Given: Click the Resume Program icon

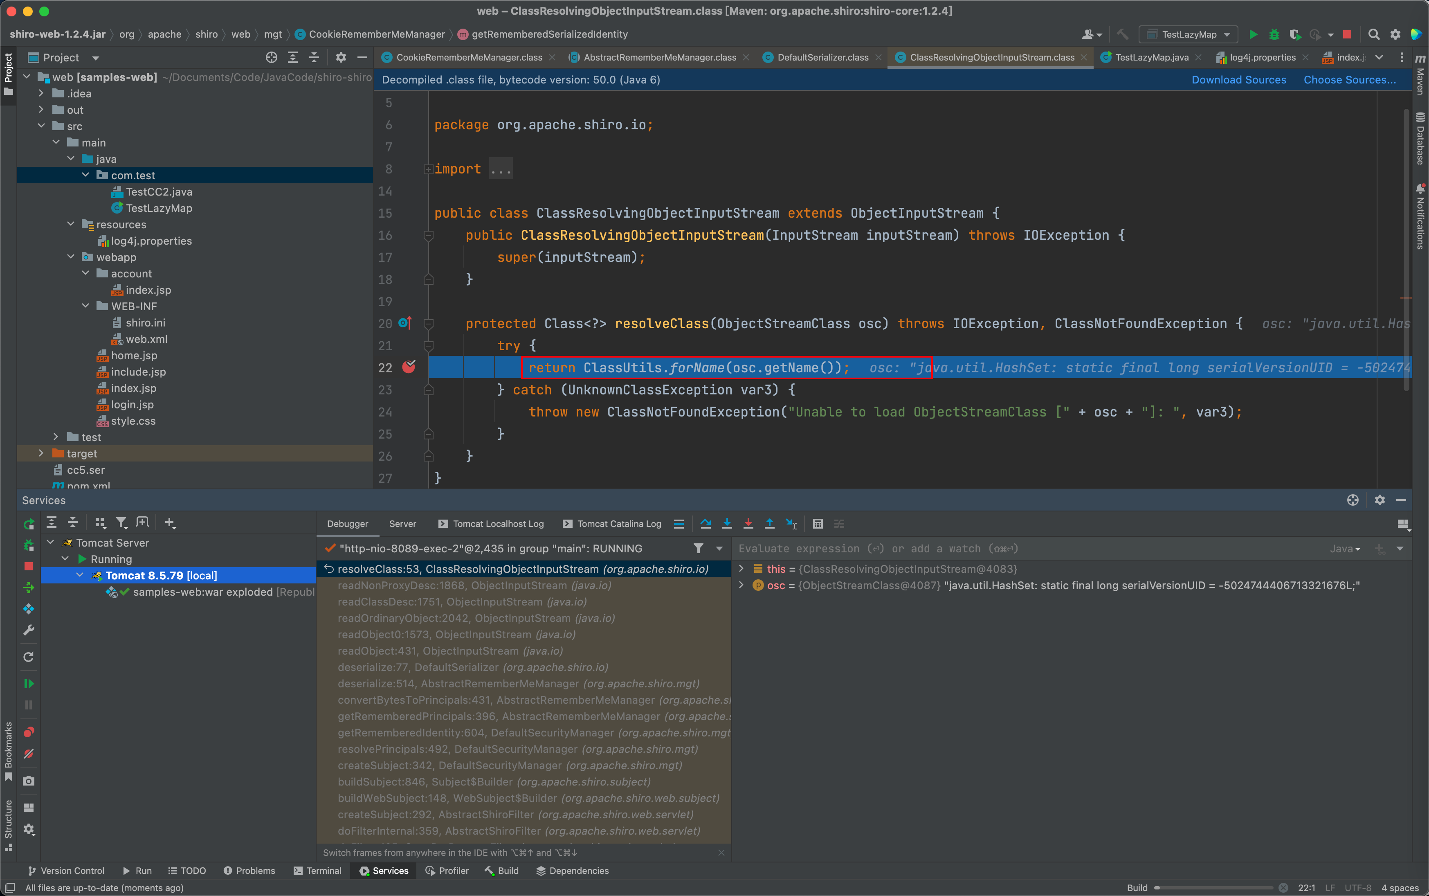Looking at the screenshot, I should (x=29, y=683).
